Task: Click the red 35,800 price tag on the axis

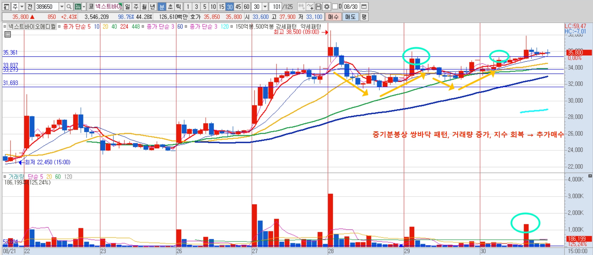Action: [579, 52]
